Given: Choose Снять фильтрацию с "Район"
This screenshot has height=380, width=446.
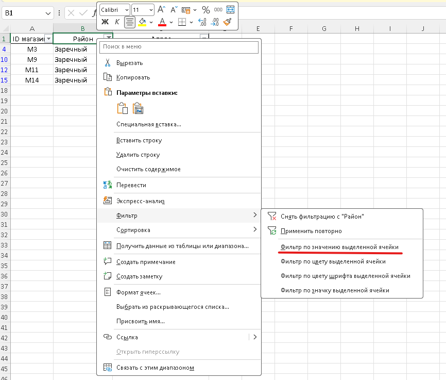Looking at the screenshot, I should coord(322,217).
